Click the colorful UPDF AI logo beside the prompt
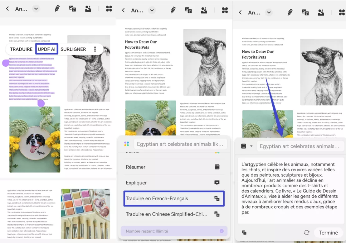 coord(126,144)
